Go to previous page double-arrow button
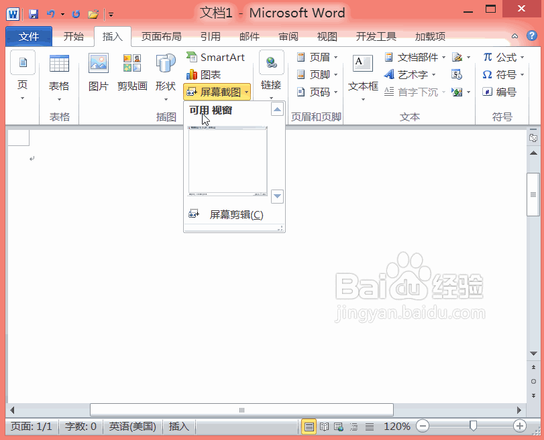544x440 pixels. coord(533,367)
